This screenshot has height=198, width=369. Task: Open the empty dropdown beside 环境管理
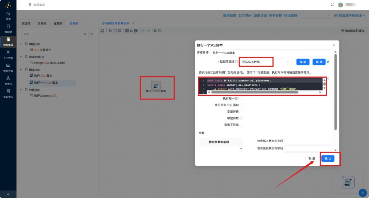click(x=316, y=16)
